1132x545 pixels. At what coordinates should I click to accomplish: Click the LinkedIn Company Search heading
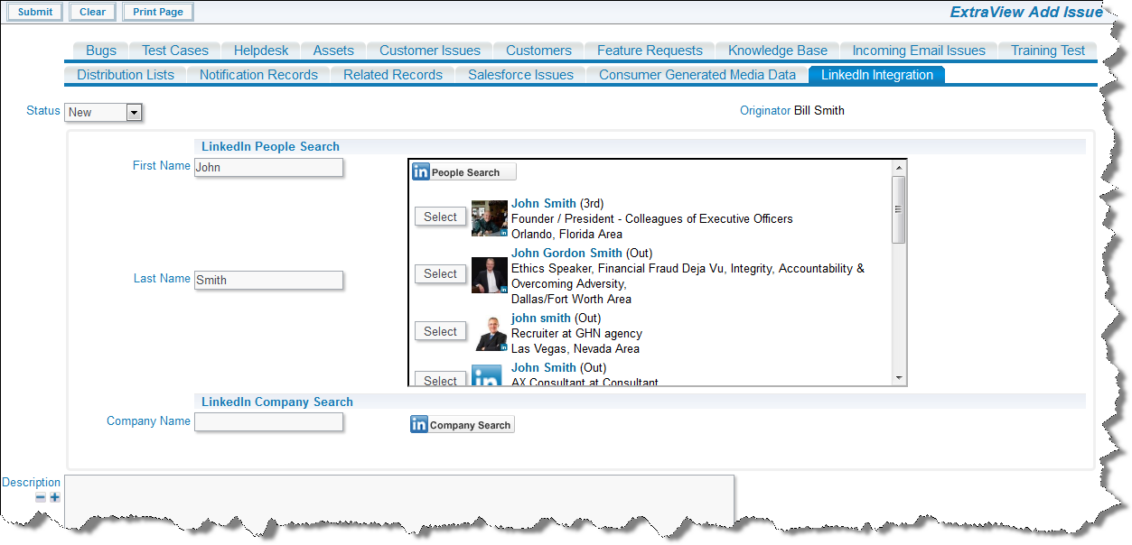[276, 402]
